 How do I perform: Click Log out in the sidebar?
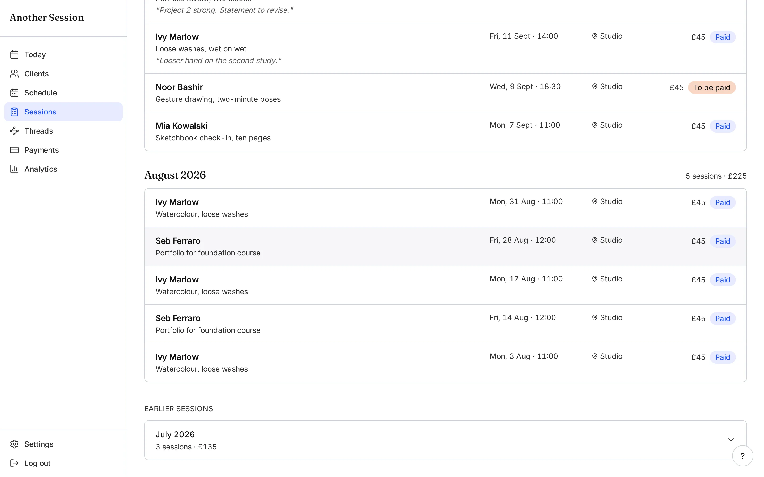coord(63,463)
